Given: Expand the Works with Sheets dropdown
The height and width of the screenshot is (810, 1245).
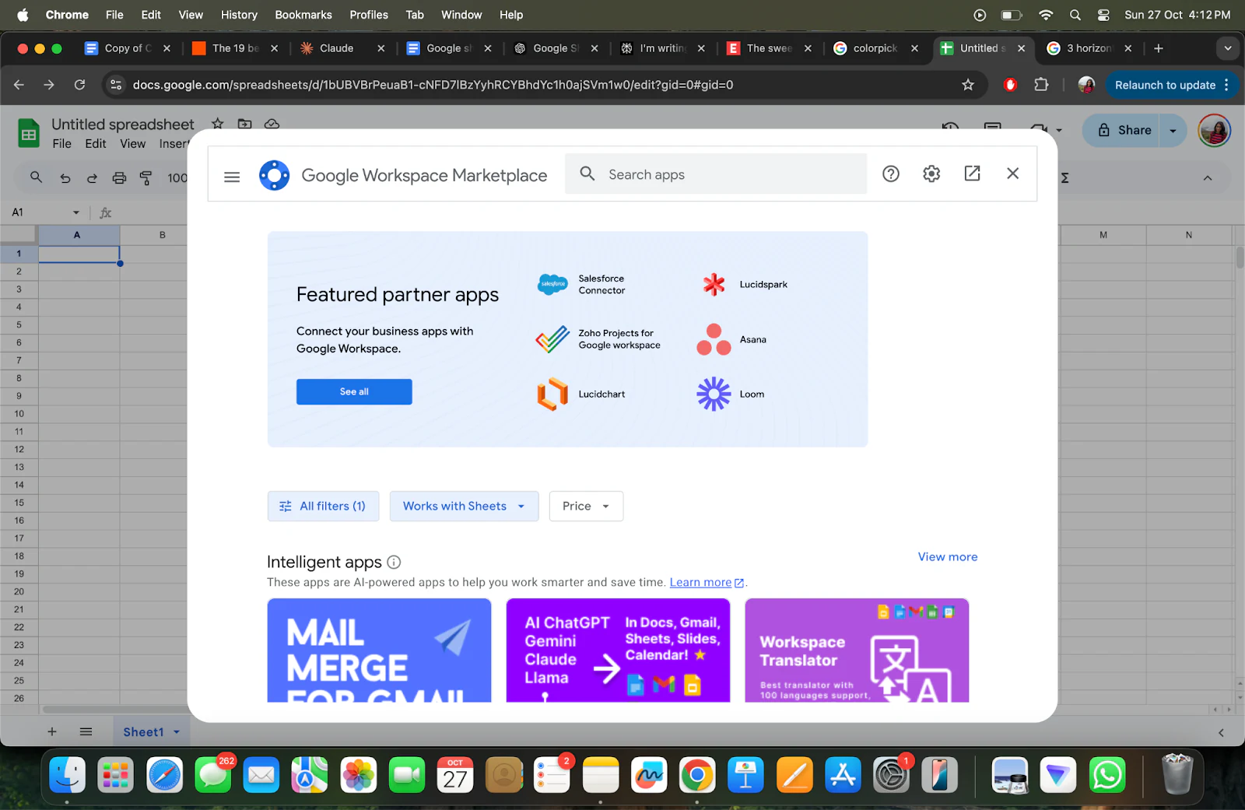Looking at the screenshot, I should pos(464,506).
